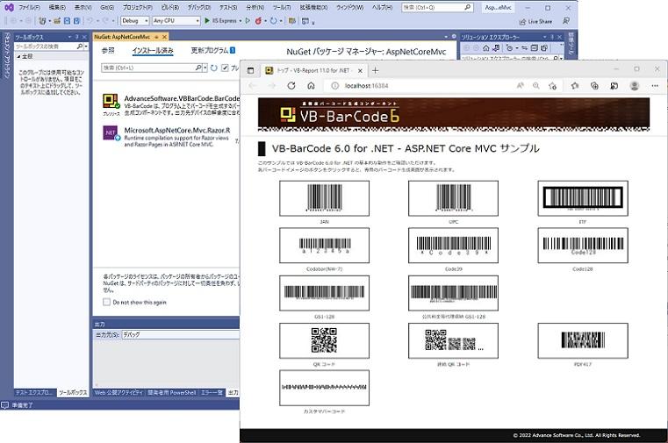Open the JAN barcode sample
The height and width of the screenshot is (443, 668).
tap(324, 198)
